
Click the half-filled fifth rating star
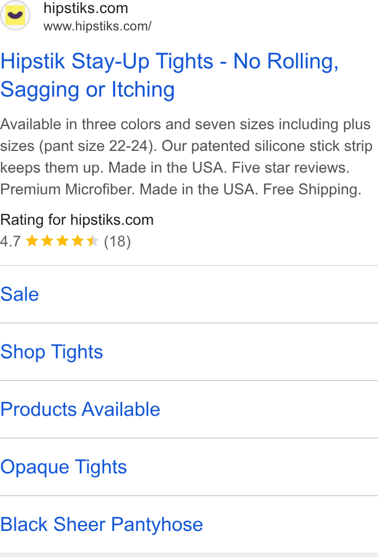(93, 241)
